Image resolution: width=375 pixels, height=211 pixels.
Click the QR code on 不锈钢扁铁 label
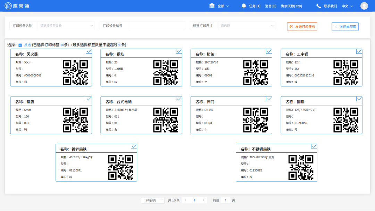[301, 167]
